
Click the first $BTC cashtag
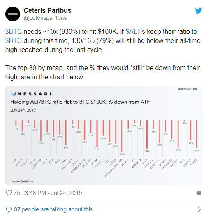tap(14, 31)
